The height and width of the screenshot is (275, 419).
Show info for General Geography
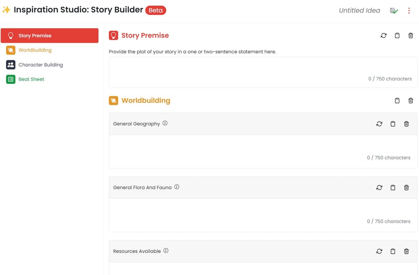point(165,123)
